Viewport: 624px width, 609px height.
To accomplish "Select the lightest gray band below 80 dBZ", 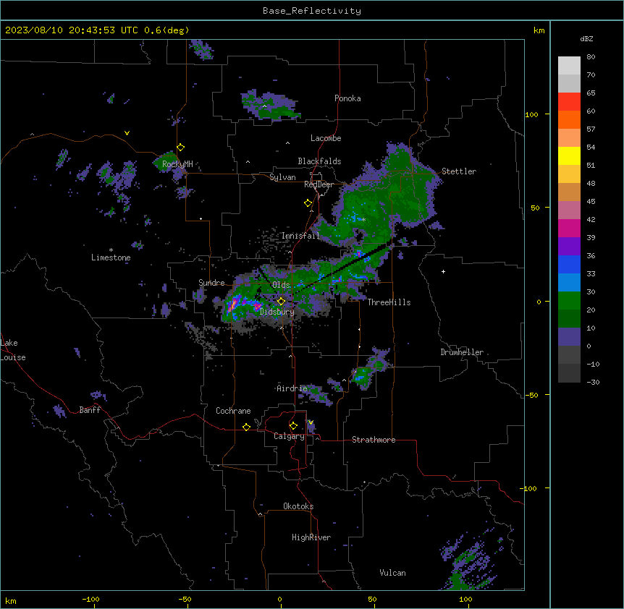I will [569, 66].
